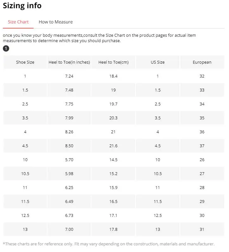Click the Sizing info heading

pyautogui.click(x=22, y=6)
